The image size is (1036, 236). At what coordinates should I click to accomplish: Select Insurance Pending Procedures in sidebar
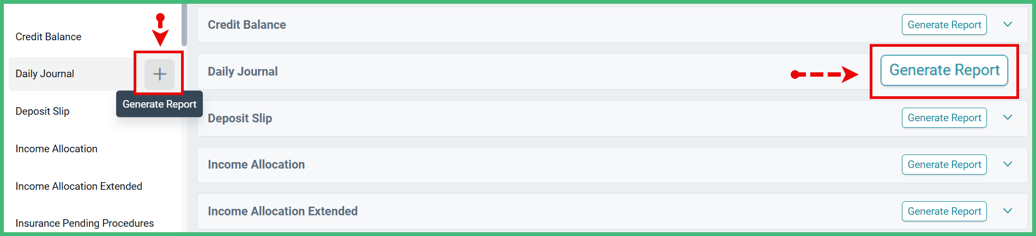(85, 223)
